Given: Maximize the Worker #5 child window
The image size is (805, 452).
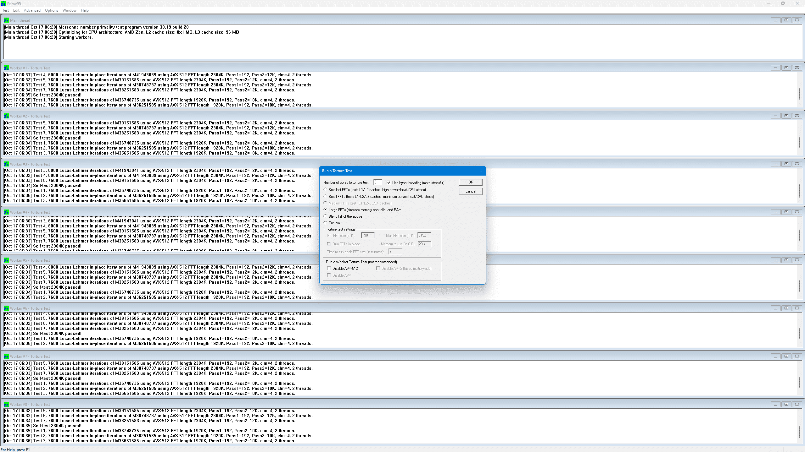Looking at the screenshot, I should point(786,260).
